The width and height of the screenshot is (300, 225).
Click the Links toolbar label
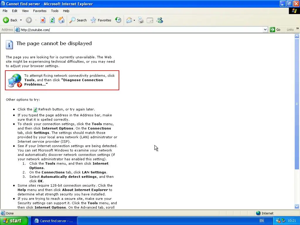pyautogui.click(x=290, y=30)
